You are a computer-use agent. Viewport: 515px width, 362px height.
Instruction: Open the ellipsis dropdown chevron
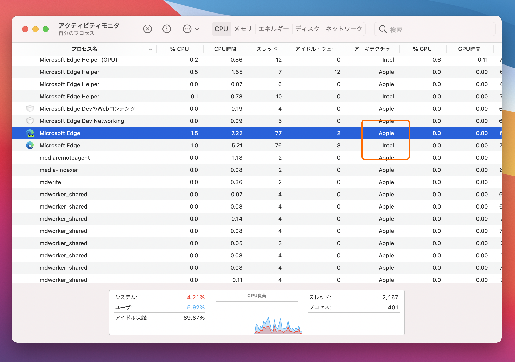(x=197, y=29)
